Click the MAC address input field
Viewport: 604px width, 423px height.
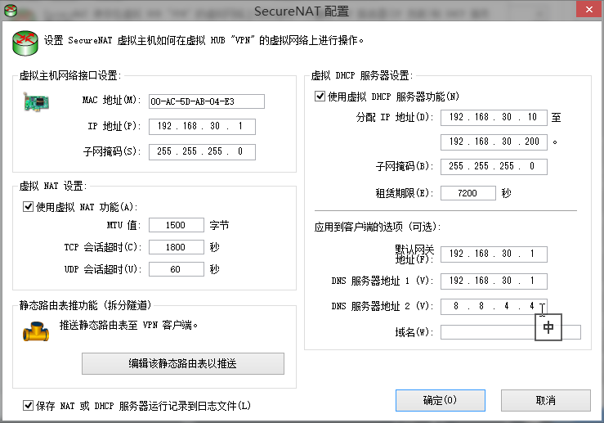point(207,101)
